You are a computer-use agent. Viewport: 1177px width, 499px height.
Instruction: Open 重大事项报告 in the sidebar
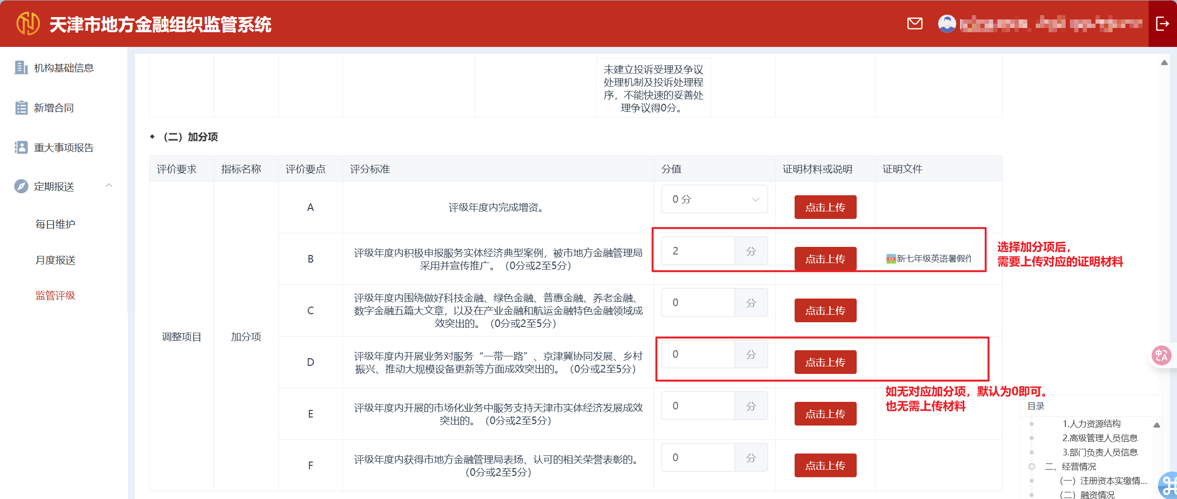[x=63, y=147]
